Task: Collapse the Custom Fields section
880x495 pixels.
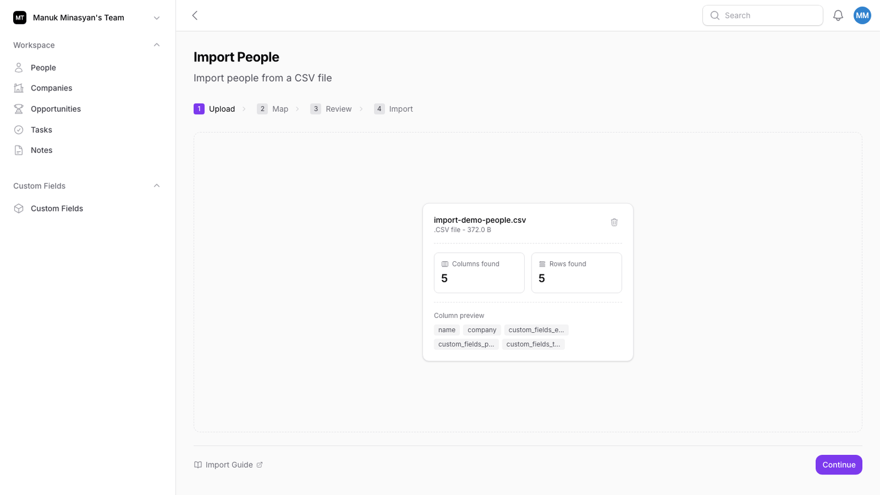Action: point(156,186)
